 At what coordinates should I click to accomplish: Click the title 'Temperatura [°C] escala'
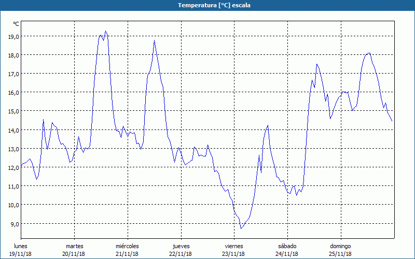[214, 5]
